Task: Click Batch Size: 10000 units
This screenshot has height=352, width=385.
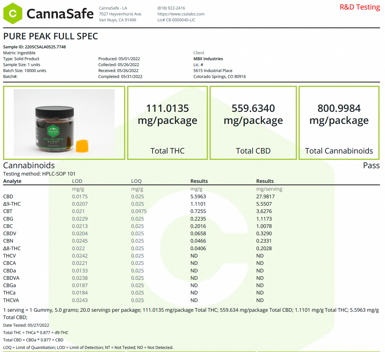Action: (25, 71)
